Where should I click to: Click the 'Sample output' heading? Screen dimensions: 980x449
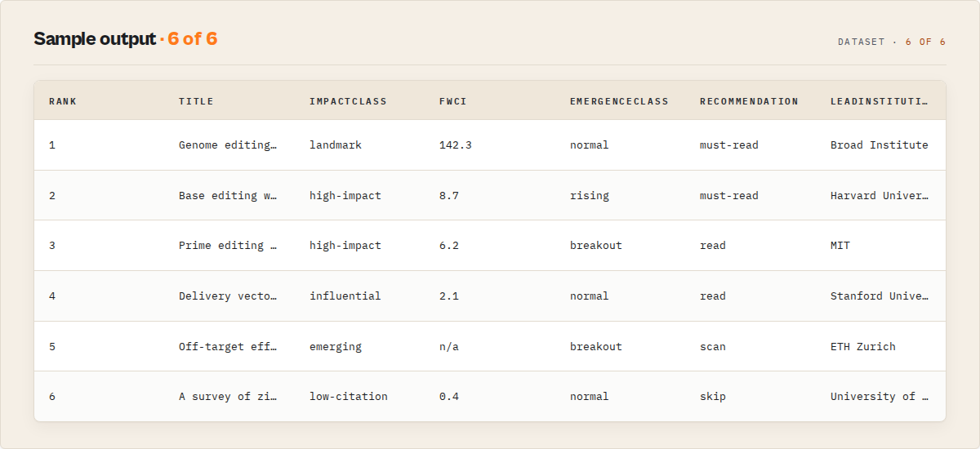point(94,39)
